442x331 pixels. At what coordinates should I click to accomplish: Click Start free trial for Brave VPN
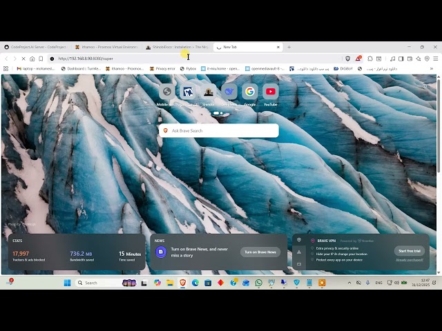[410, 251]
